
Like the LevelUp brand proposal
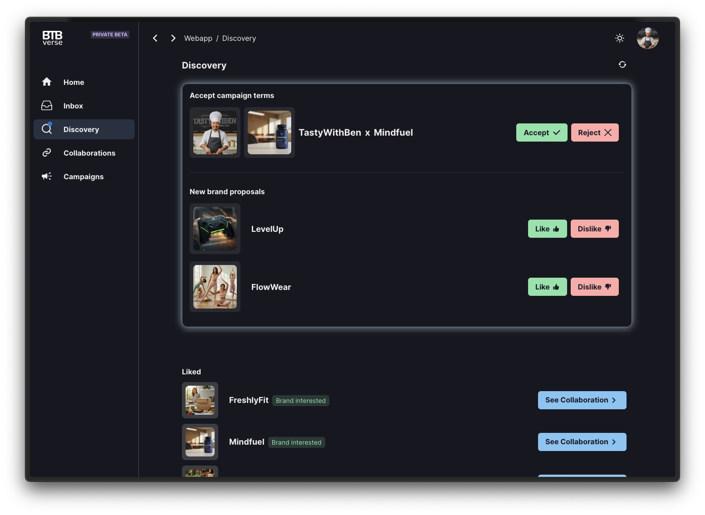pos(547,229)
